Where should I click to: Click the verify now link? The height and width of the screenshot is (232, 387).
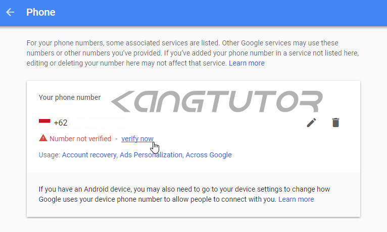point(137,139)
